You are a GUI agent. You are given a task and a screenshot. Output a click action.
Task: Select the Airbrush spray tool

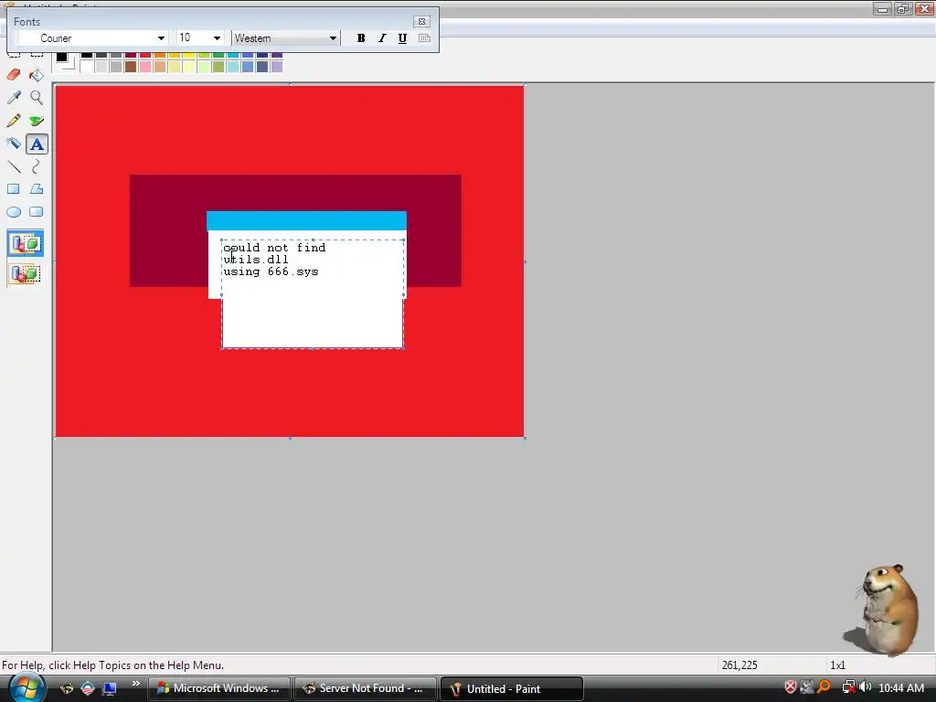click(14, 144)
